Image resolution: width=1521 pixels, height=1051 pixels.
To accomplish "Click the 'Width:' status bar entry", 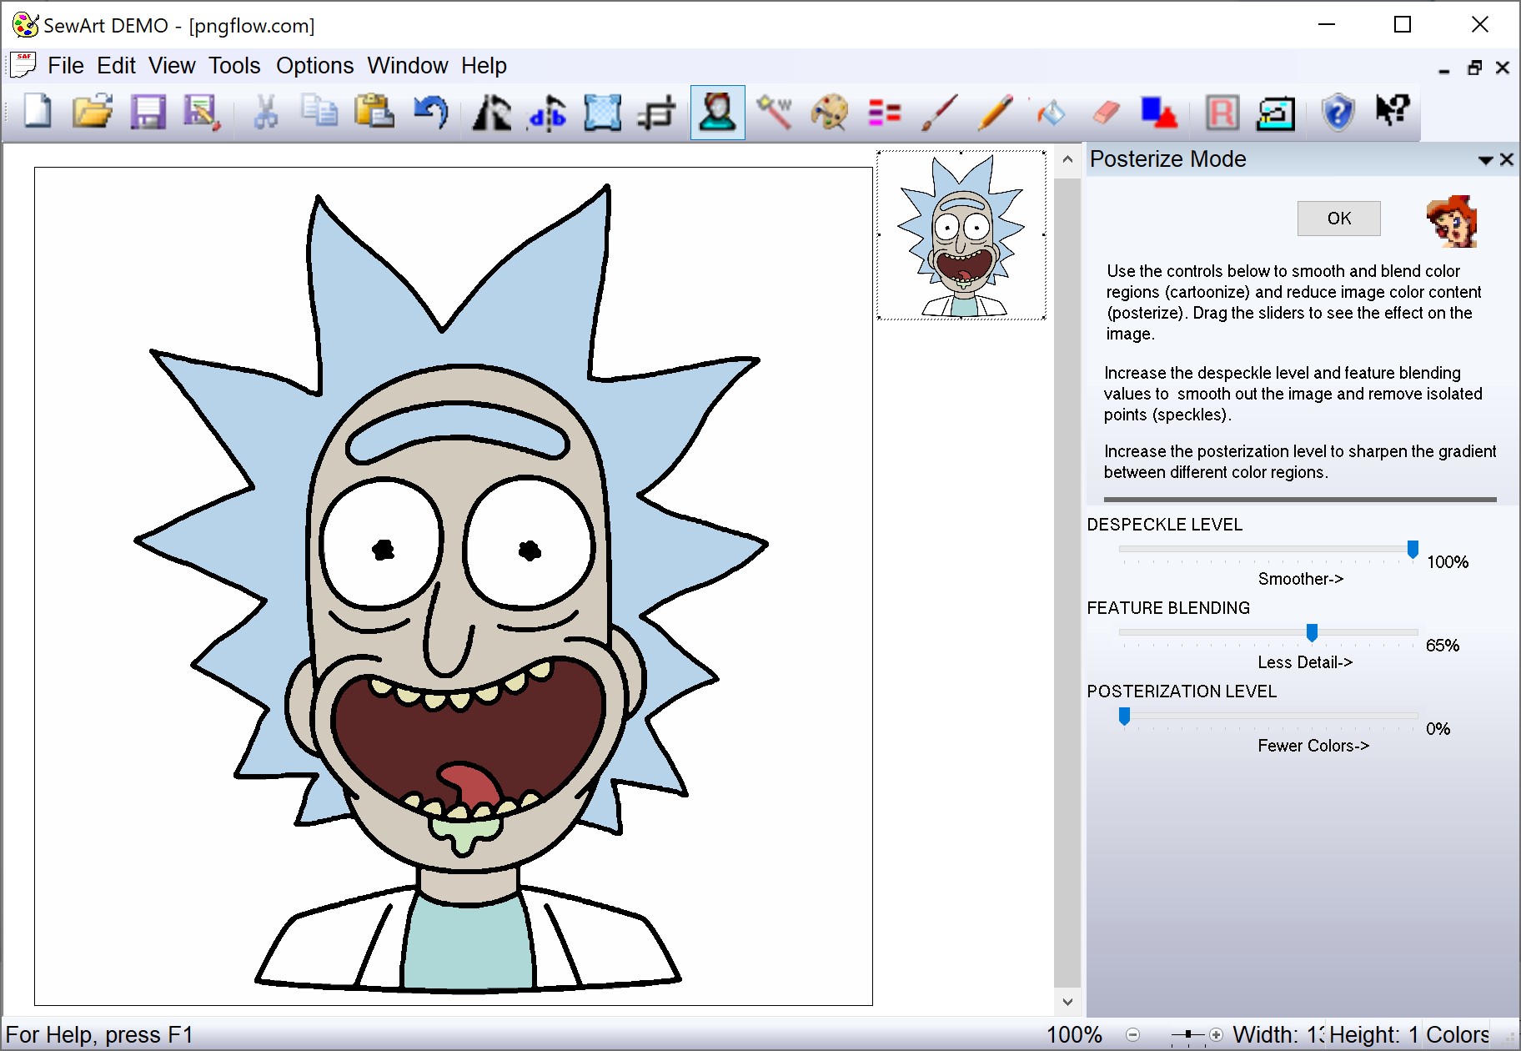I will 1278,1035.
